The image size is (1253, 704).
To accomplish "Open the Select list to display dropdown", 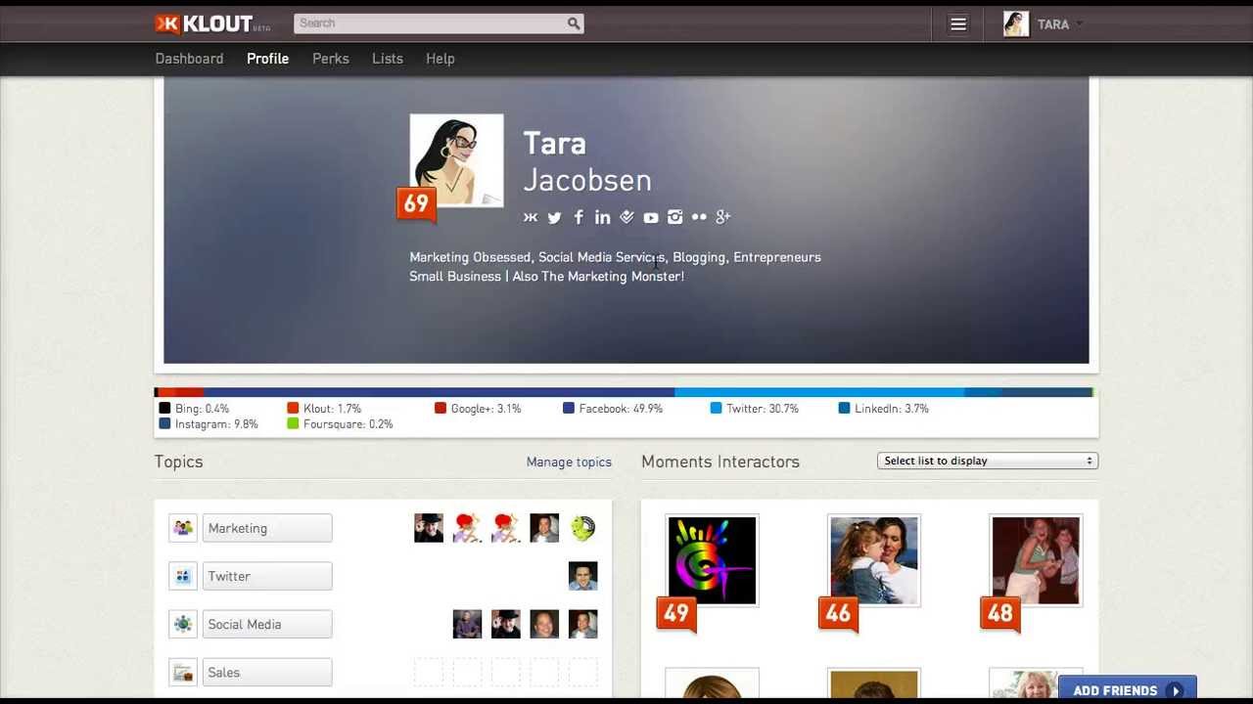I will 988,461.
